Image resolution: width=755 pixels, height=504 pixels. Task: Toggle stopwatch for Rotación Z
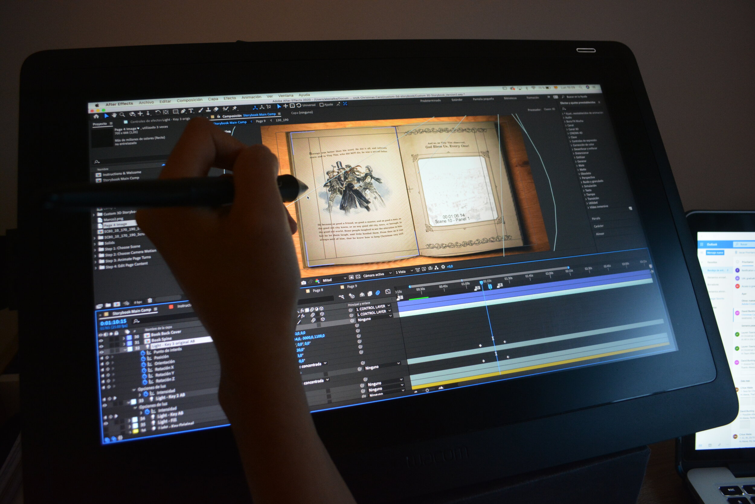(145, 382)
